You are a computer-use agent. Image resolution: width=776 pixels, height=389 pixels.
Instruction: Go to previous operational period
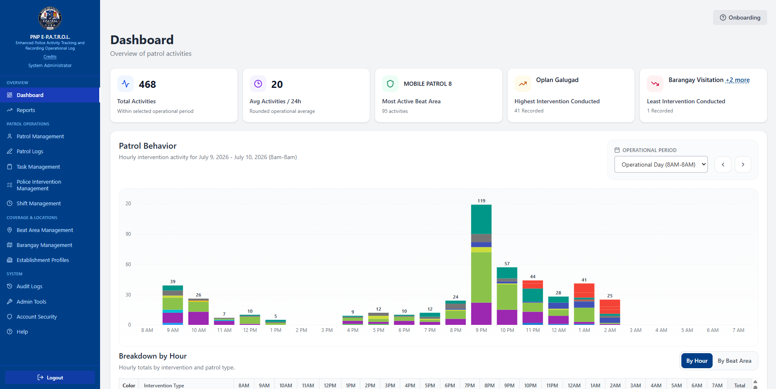click(723, 165)
